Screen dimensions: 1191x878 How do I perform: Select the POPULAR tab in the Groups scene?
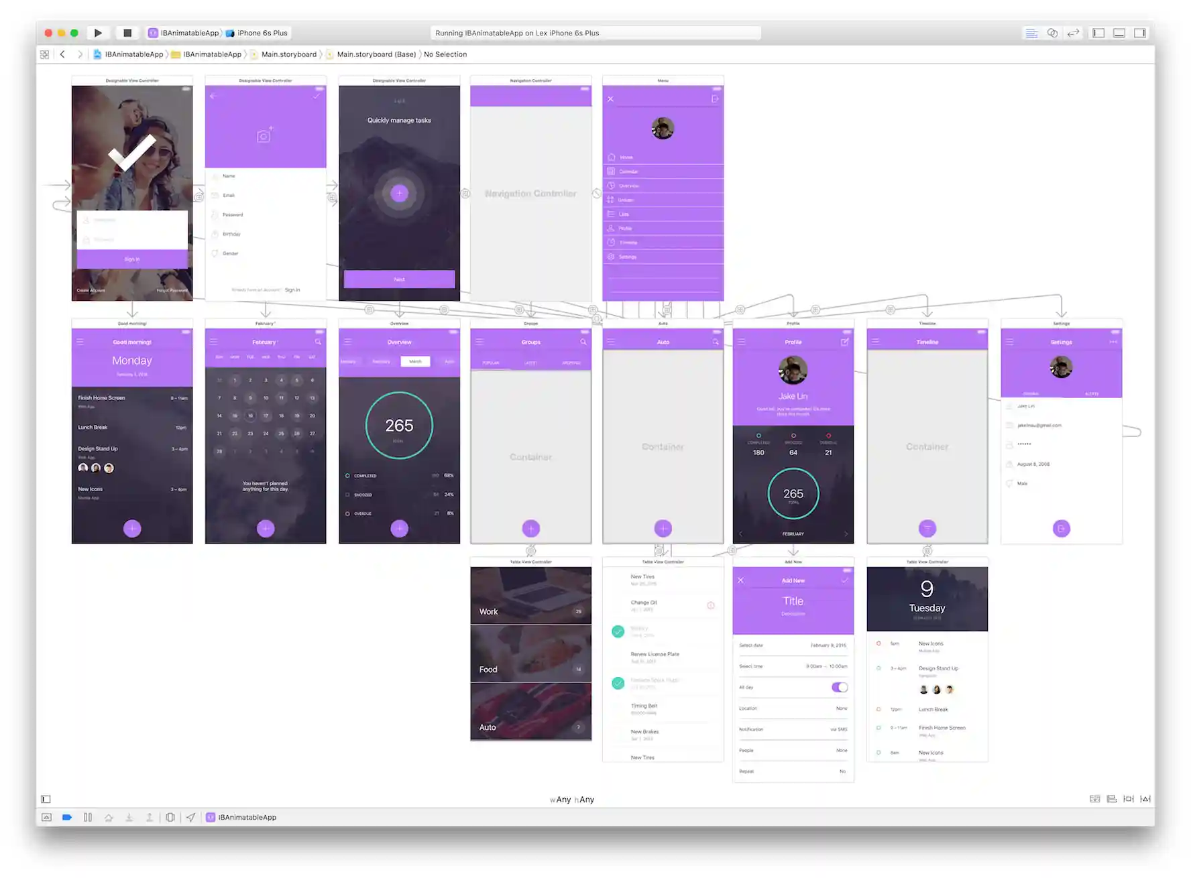pyautogui.click(x=490, y=362)
